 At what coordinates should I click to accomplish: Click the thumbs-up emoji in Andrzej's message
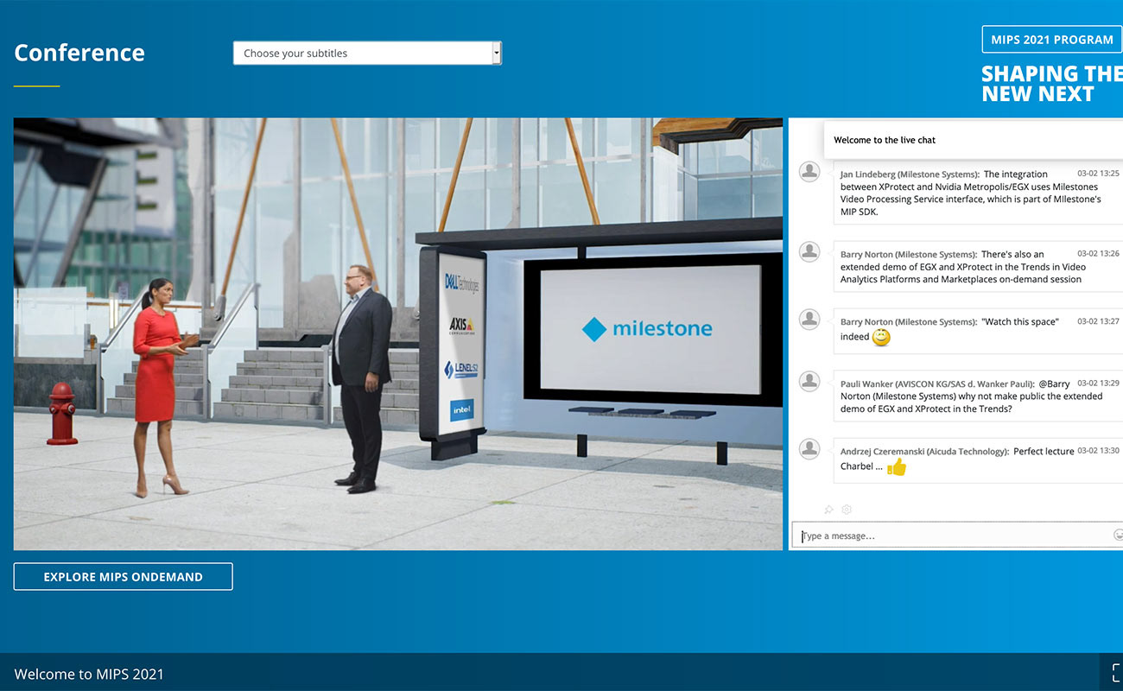897,467
